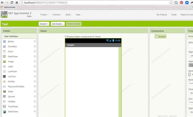Select the Slider component icon
193x117 pixels.
pyautogui.click(x=4, y=91)
